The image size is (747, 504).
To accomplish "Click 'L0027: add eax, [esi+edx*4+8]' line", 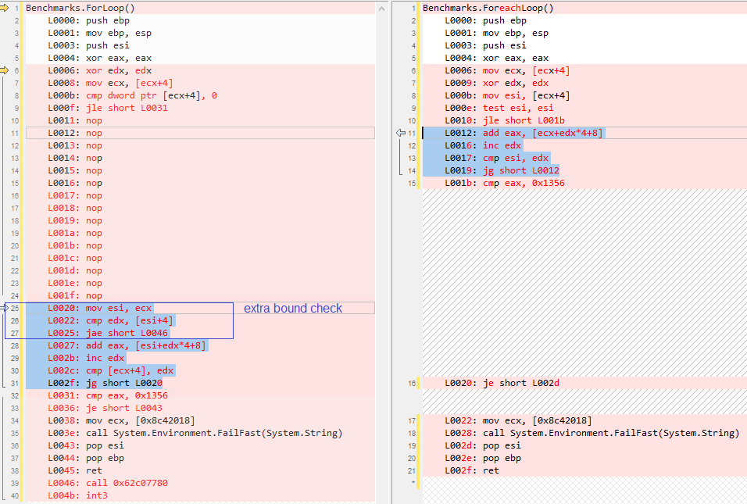I will click(127, 345).
